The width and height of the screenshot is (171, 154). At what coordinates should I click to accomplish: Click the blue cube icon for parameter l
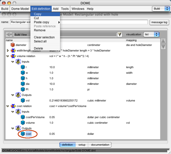tap(23, 67)
